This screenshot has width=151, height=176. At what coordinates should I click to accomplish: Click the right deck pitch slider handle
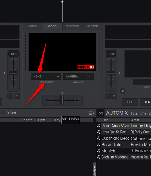click(111, 73)
